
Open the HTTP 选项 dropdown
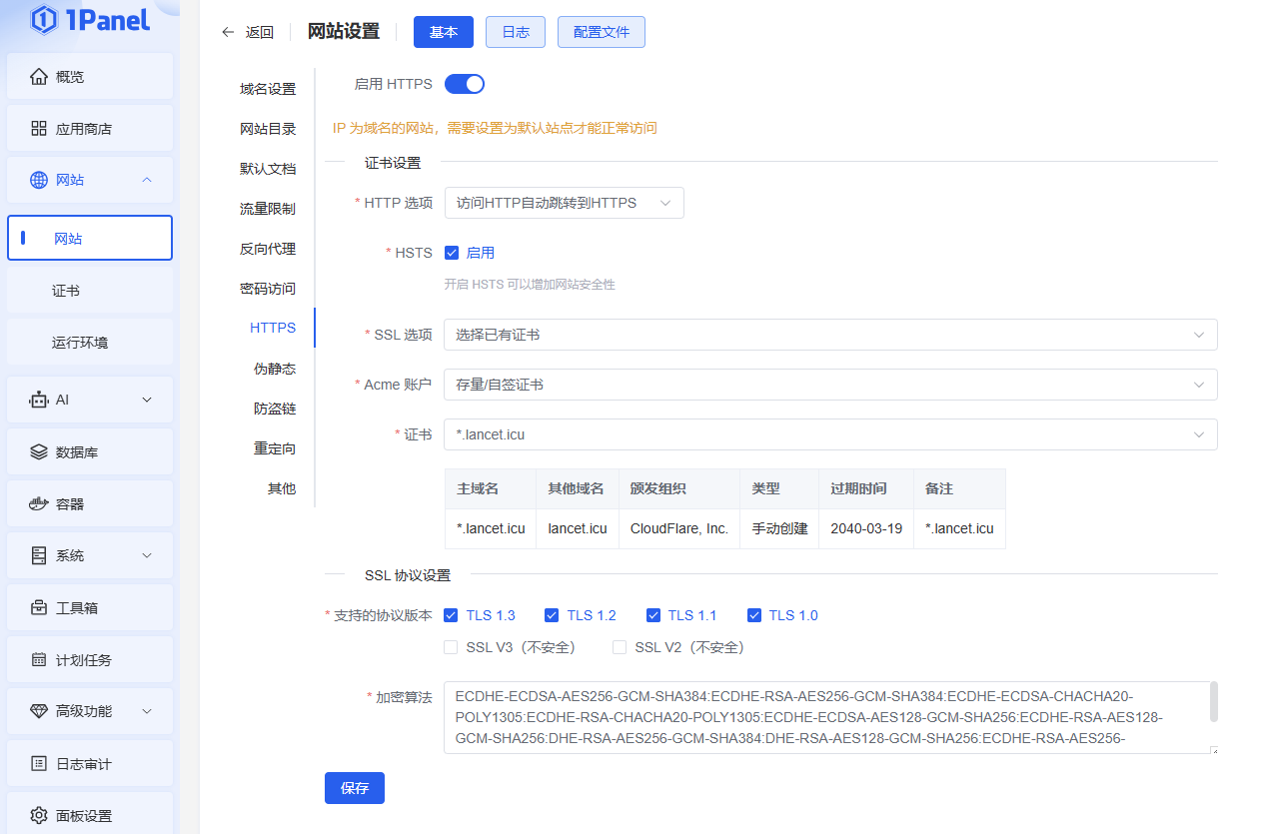(564, 203)
